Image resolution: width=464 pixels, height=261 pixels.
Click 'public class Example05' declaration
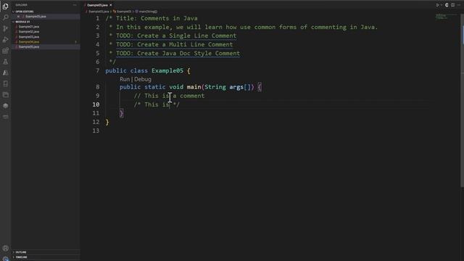pyautogui.click(x=144, y=71)
